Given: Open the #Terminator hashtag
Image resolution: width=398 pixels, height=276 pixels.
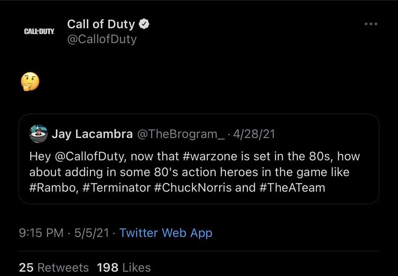Looking at the screenshot, I should 117,188.
